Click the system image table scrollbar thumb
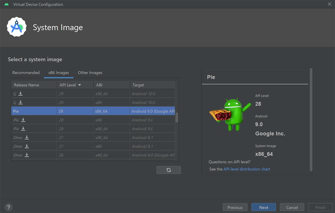 (177, 117)
